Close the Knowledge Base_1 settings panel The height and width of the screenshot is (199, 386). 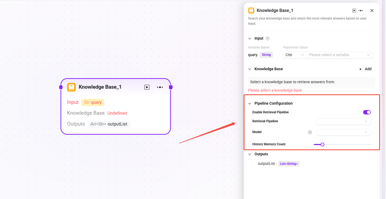coord(372,11)
